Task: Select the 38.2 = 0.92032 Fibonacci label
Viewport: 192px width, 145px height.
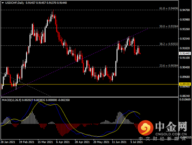Action: 169,44
